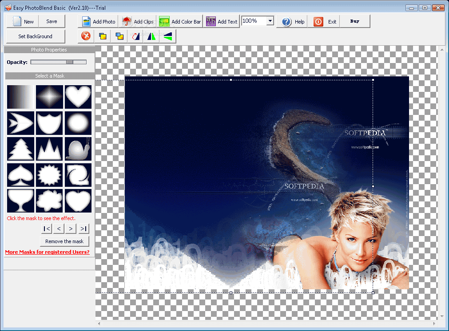
Task: Click the vertical scrollbar down arrow
Action: click(x=442, y=316)
